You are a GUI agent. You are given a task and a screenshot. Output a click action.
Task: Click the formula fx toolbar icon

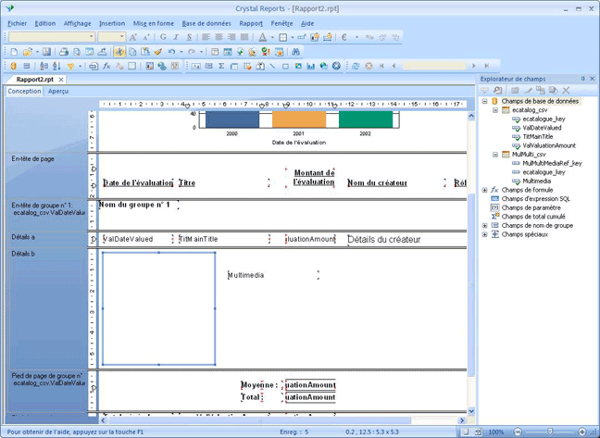point(107,67)
